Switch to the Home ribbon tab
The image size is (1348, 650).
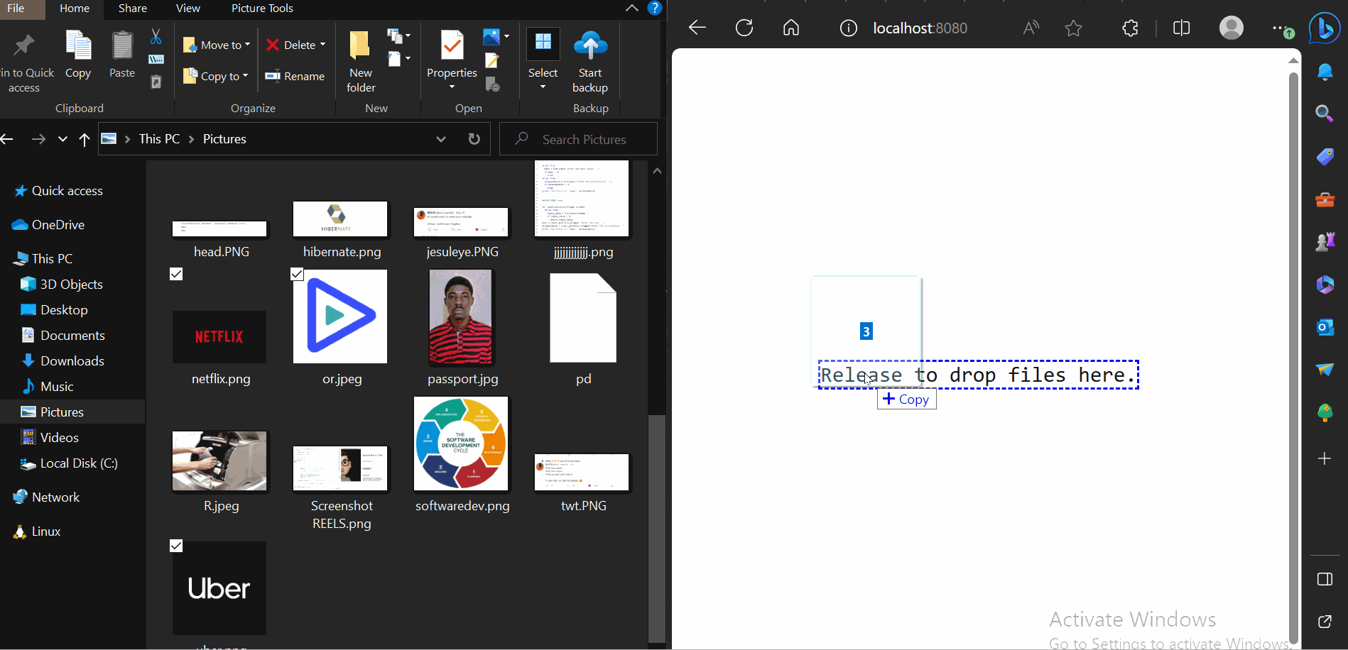click(75, 9)
